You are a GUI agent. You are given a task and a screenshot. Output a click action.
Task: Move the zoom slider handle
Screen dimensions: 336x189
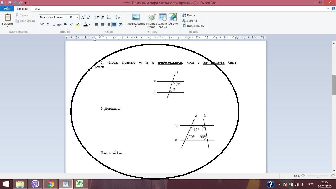pos(318,176)
